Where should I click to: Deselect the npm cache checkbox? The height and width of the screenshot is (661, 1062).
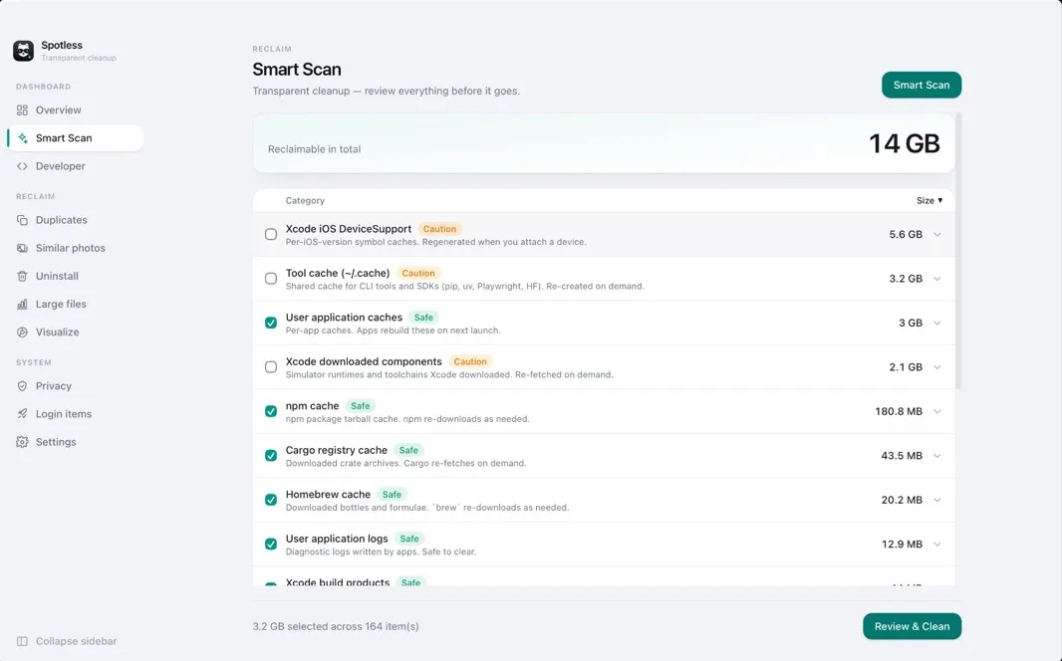[x=271, y=411]
